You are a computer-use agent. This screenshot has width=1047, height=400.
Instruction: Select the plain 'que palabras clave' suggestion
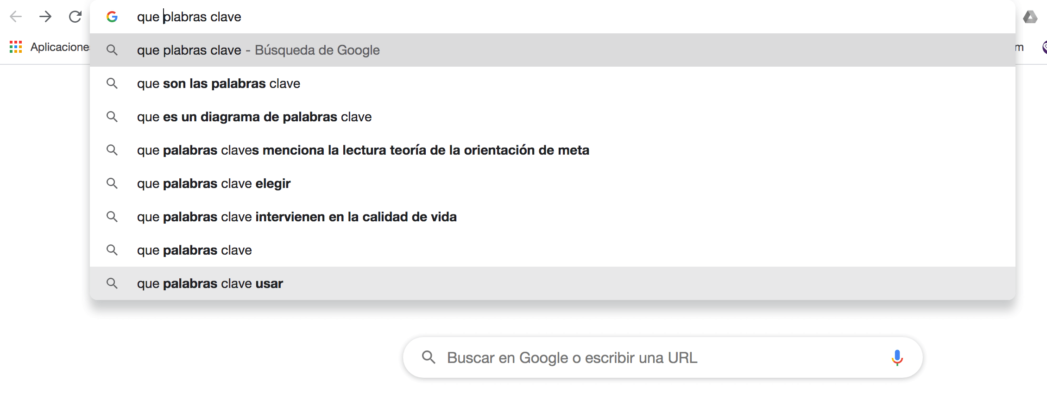(x=195, y=250)
